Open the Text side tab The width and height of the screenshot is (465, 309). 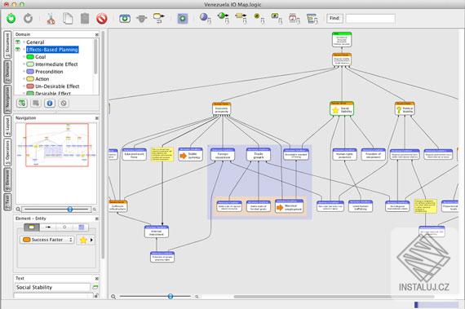click(7, 202)
